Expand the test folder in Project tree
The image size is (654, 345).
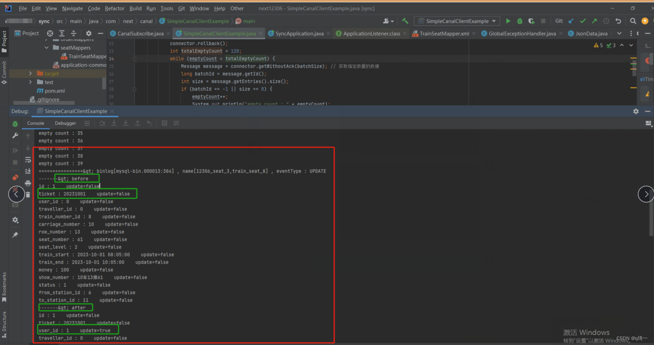point(31,82)
